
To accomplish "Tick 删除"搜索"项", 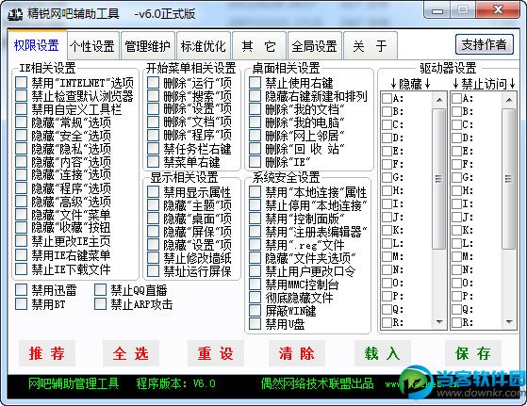I will 154,96.
